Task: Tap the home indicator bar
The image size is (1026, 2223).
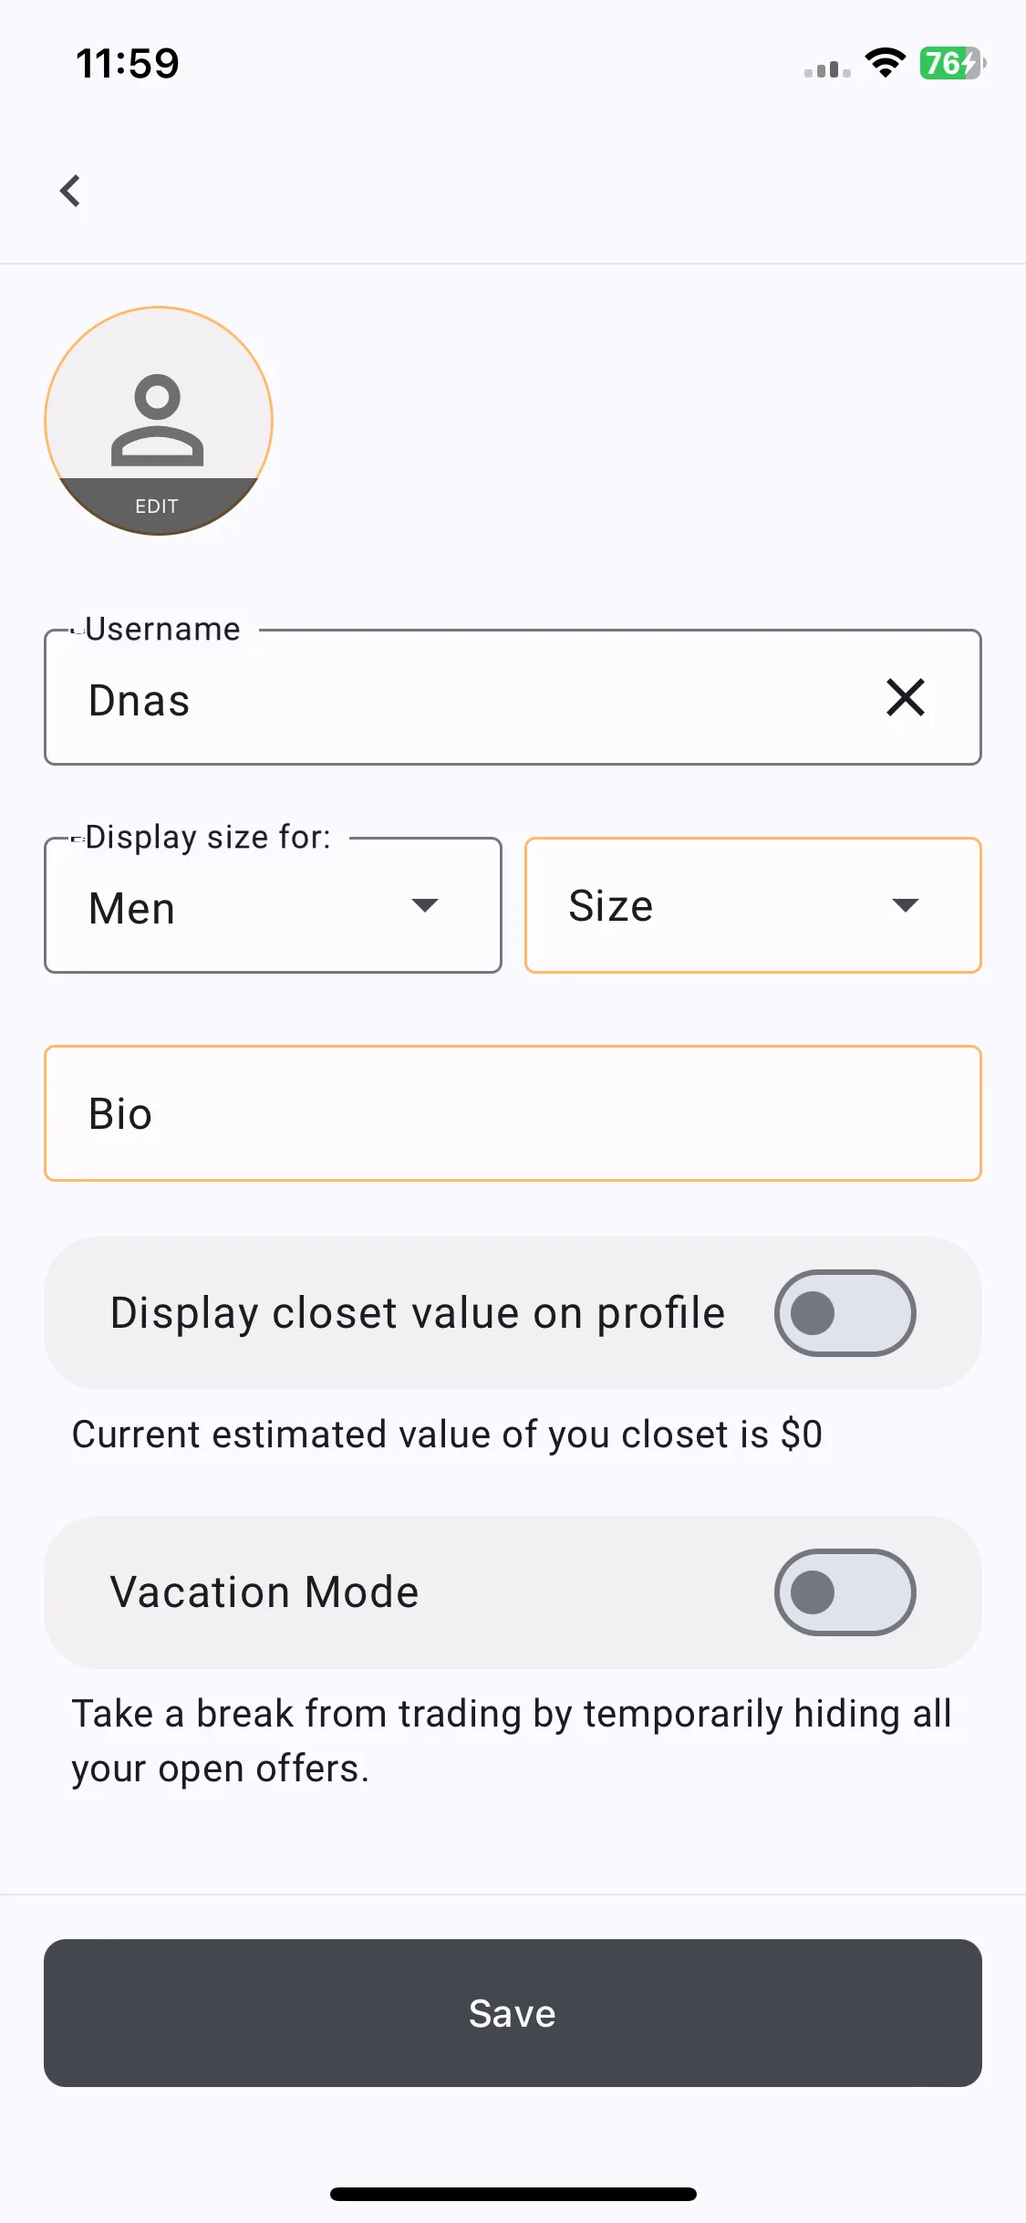Action: click(513, 2194)
